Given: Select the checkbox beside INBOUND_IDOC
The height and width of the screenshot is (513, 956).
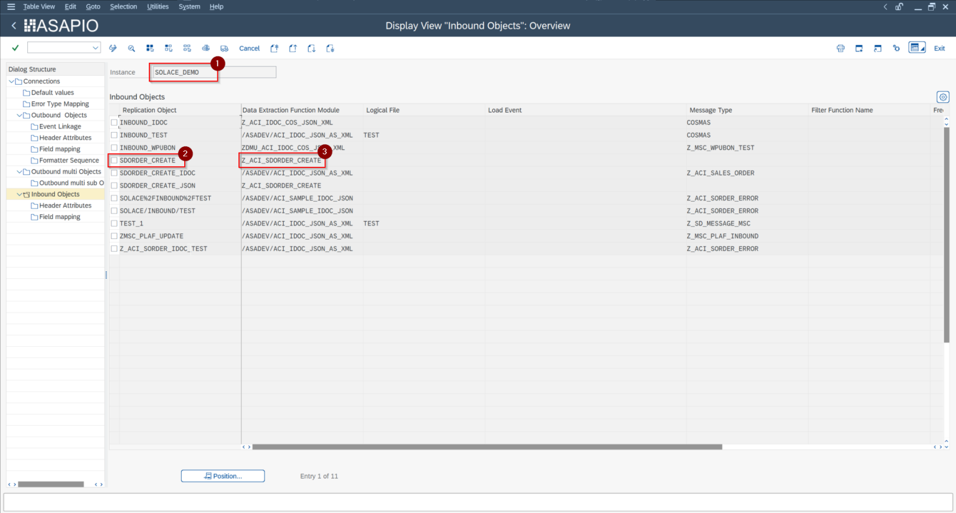Looking at the screenshot, I should coord(114,122).
